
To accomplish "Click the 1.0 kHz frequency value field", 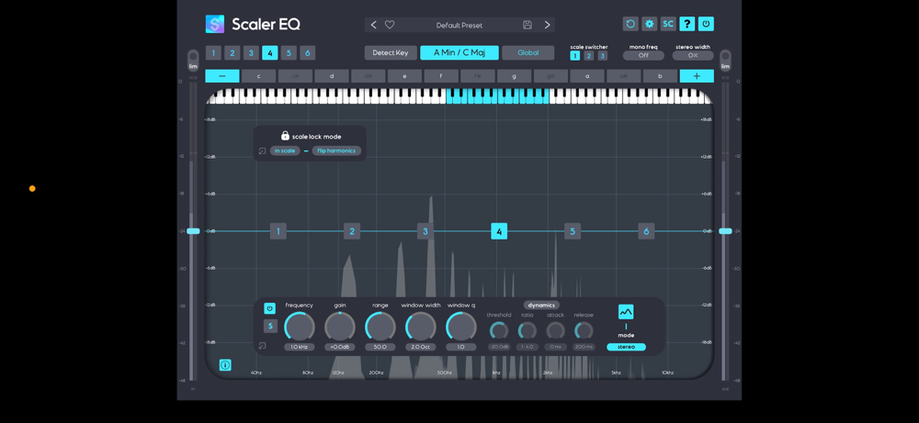I will point(300,347).
